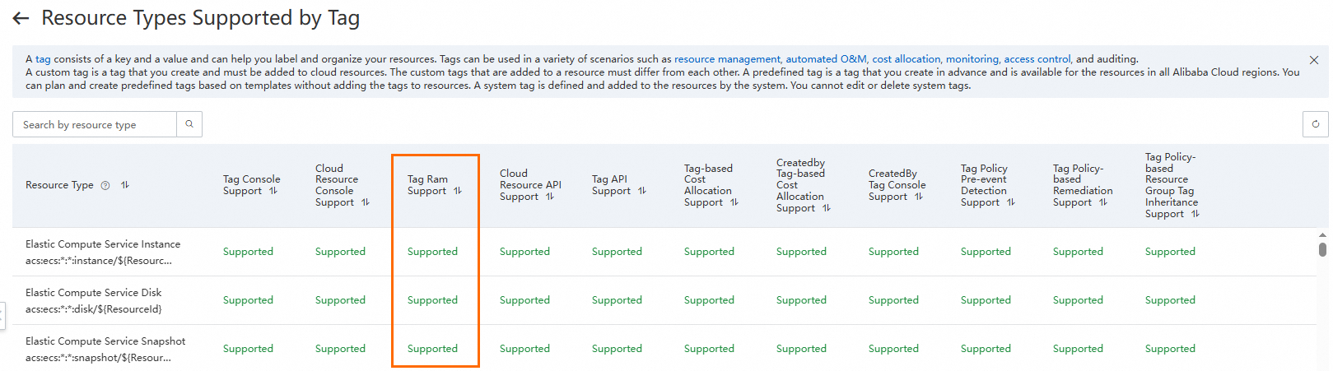
Task: Open the Resource Type help tooltip icon
Action: (105, 186)
